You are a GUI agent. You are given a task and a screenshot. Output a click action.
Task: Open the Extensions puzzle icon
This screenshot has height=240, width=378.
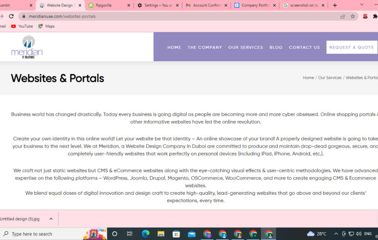click(x=375, y=16)
